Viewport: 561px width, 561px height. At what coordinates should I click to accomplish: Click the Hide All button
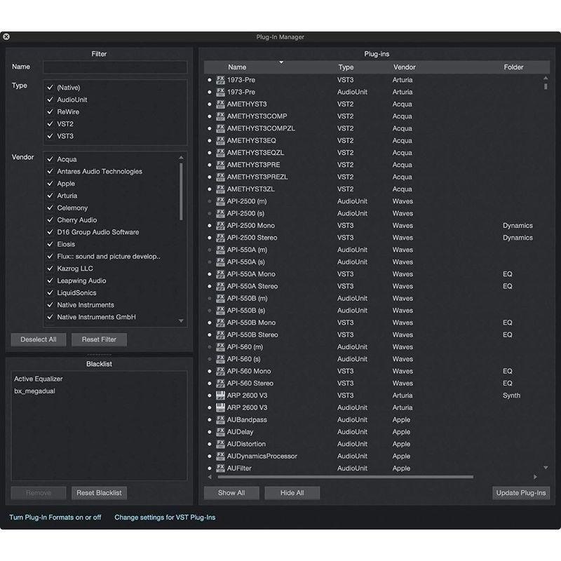tap(292, 493)
